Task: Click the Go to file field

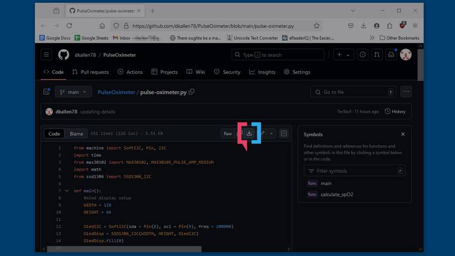Action: (353, 92)
